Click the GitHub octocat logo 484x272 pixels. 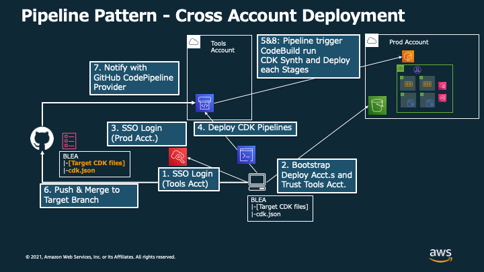click(x=42, y=139)
